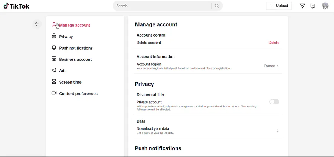This screenshot has height=157, width=334.
Task: Click the Upload button
Action: [x=279, y=6]
